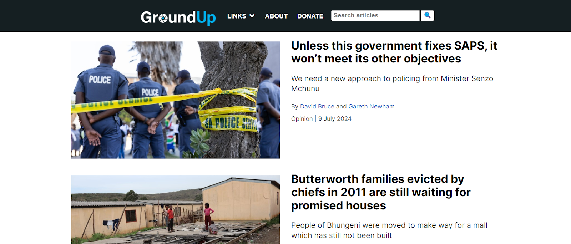The width and height of the screenshot is (571, 244).
Task: Open the LINKS menu
Action: [241, 16]
